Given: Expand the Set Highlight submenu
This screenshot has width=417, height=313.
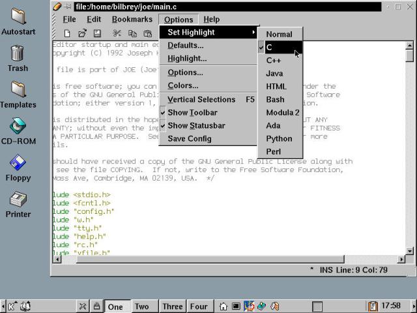Looking at the screenshot, I should [x=208, y=33].
